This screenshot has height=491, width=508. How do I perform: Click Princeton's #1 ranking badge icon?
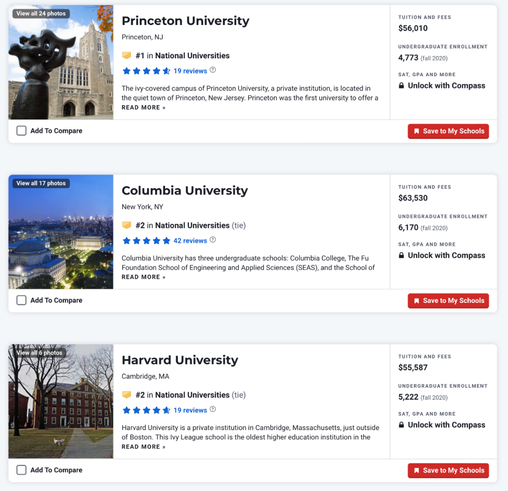click(x=127, y=55)
